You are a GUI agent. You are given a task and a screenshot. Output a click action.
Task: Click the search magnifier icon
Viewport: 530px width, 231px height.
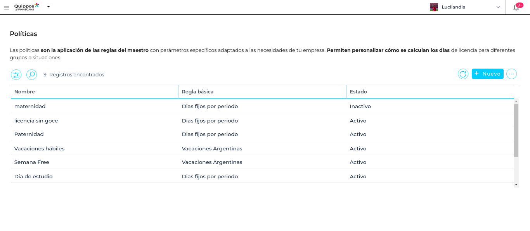pos(31,74)
